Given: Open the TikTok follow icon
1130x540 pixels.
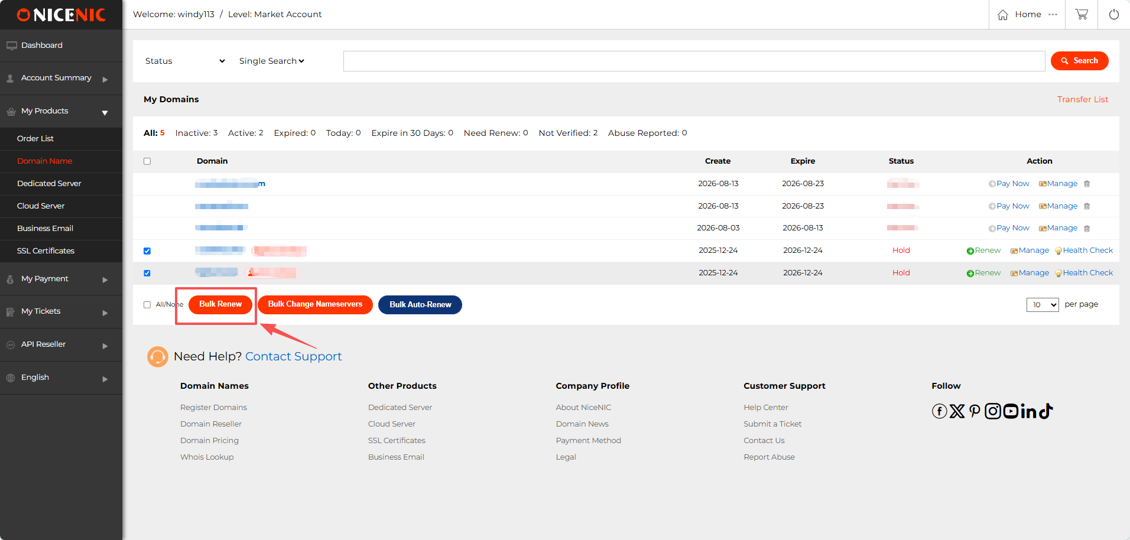Looking at the screenshot, I should click(1046, 411).
